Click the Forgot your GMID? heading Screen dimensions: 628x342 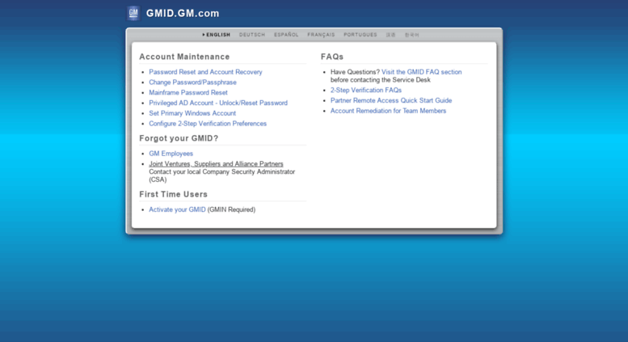pyautogui.click(x=179, y=138)
